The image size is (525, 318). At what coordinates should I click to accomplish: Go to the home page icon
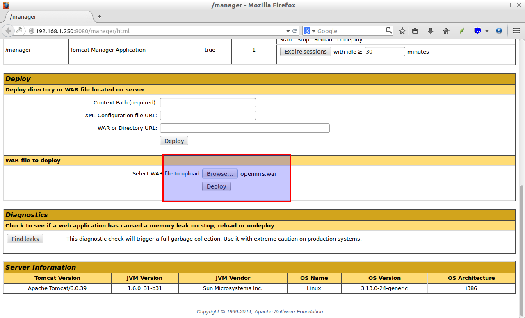point(446,31)
